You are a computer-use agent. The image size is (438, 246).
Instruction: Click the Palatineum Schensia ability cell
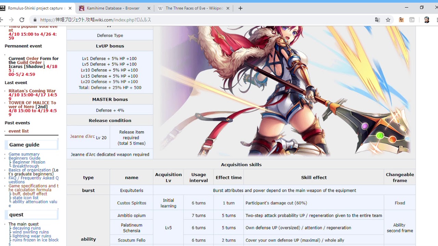(131, 228)
